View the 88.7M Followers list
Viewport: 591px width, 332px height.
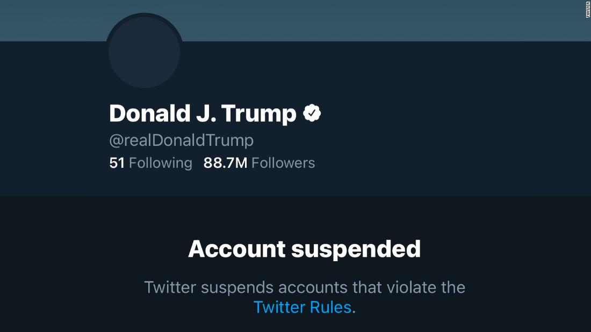click(260, 163)
